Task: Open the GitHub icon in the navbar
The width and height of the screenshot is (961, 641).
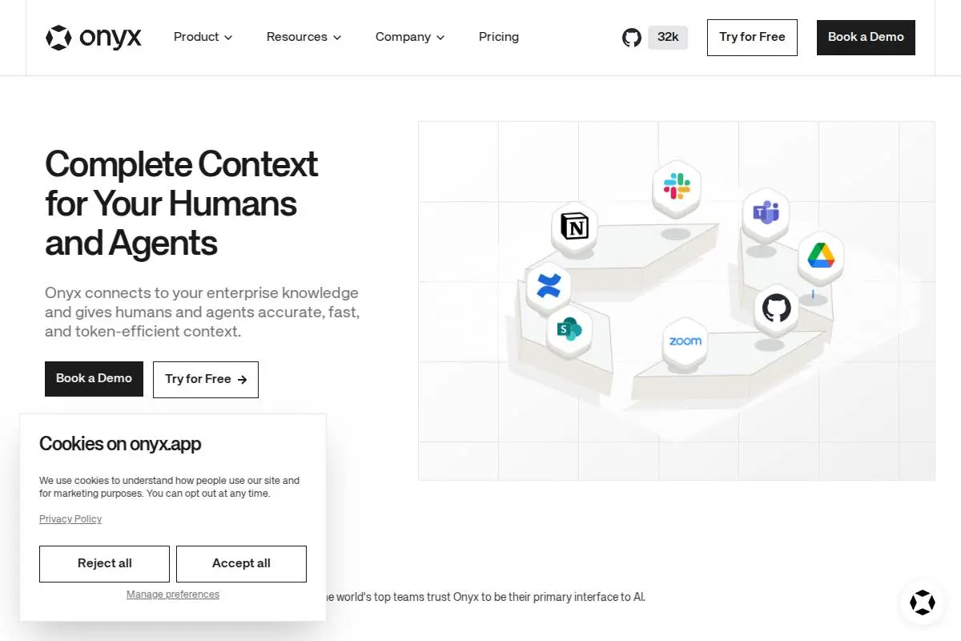Action: pyautogui.click(x=632, y=38)
